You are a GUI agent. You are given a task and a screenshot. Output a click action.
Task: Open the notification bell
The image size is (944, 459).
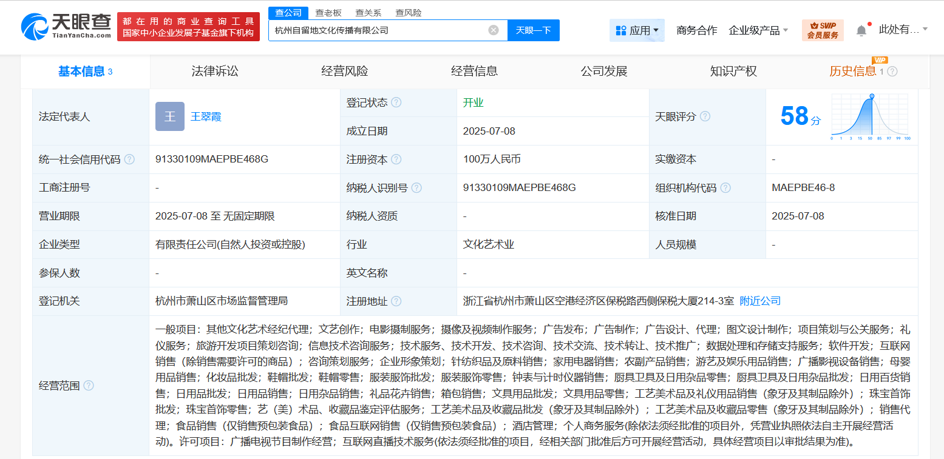coord(861,30)
